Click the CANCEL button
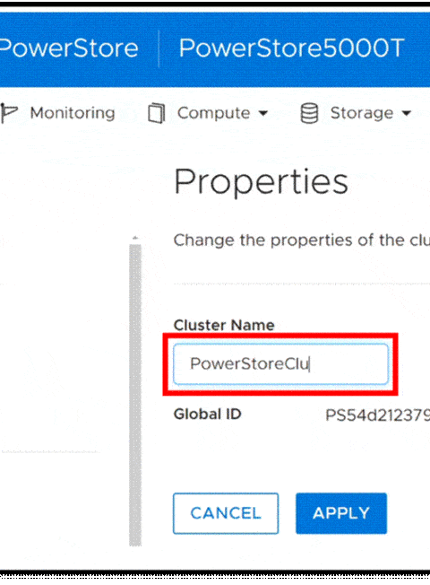 point(226,513)
